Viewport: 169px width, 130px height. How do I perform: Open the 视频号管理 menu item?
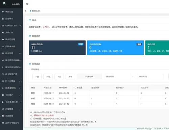(x=11, y=40)
